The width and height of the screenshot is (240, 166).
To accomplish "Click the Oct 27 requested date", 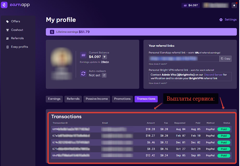I will (x=181, y=149).
